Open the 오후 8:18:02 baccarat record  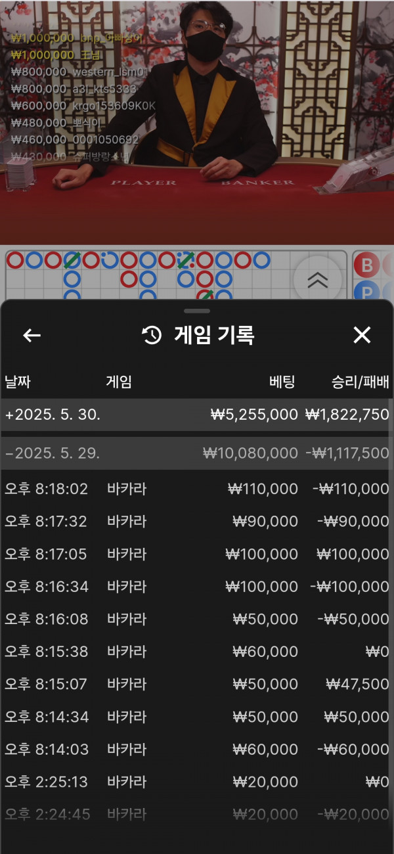(x=196, y=489)
